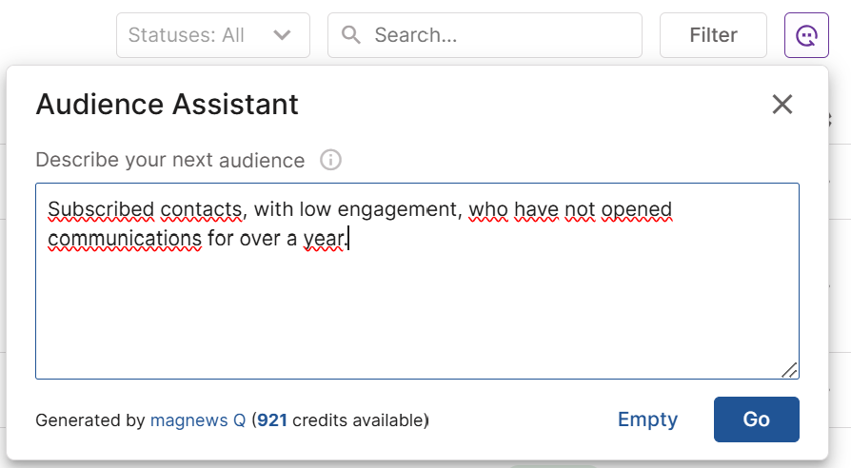Place cursor on word 'Subscribed' in textarea
The image size is (851, 468).
click(x=101, y=209)
